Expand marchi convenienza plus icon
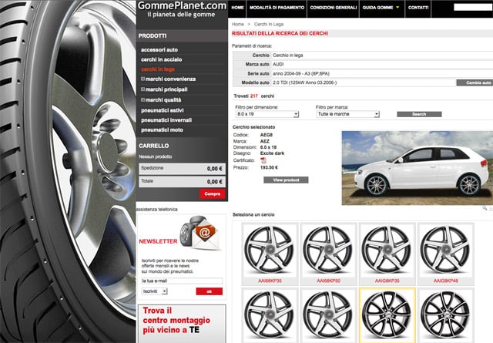This screenshot has width=493, height=343. point(143,79)
